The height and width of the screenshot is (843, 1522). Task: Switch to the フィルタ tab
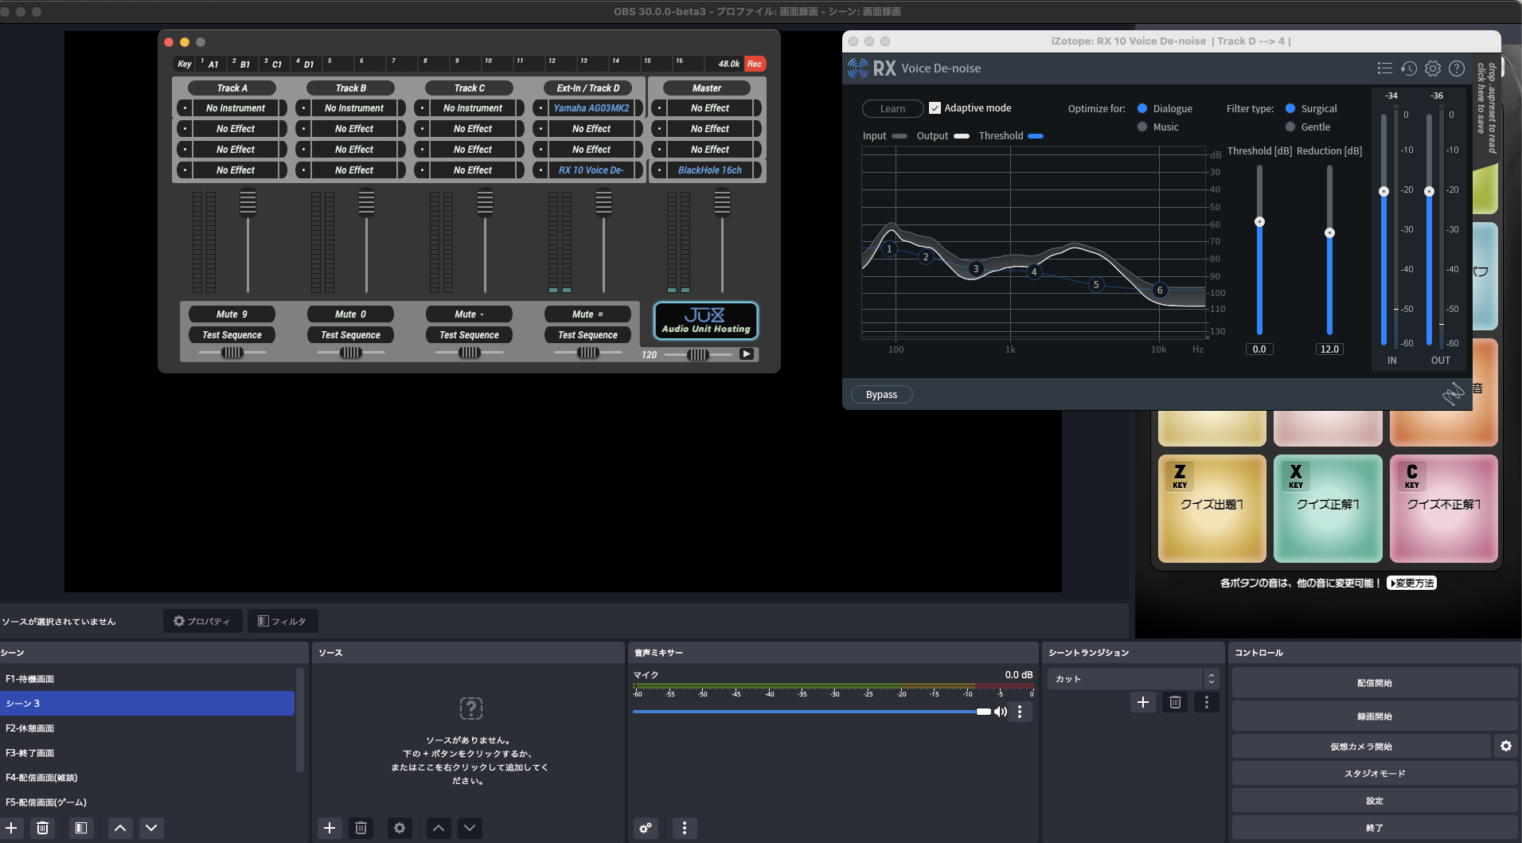[282, 621]
